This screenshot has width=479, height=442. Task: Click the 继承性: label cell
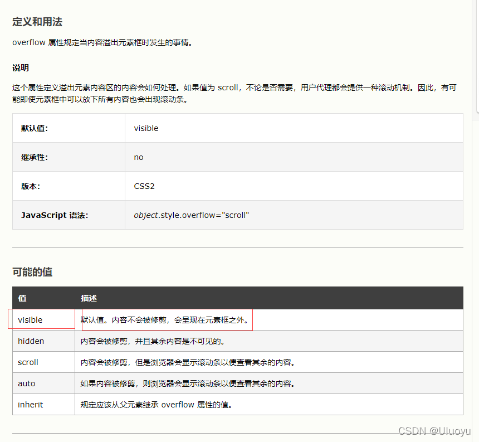click(69, 157)
